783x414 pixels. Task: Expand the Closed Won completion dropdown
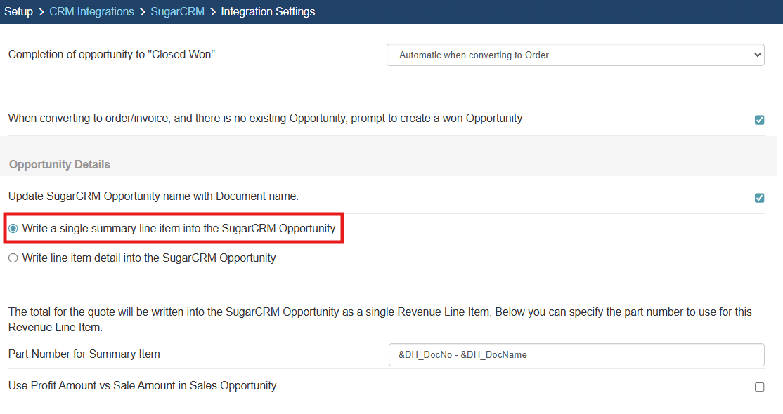pos(575,55)
